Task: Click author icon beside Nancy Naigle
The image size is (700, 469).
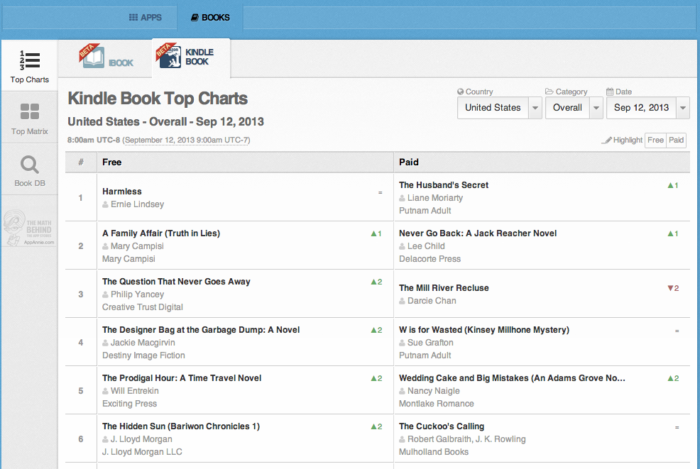Action: pos(403,391)
